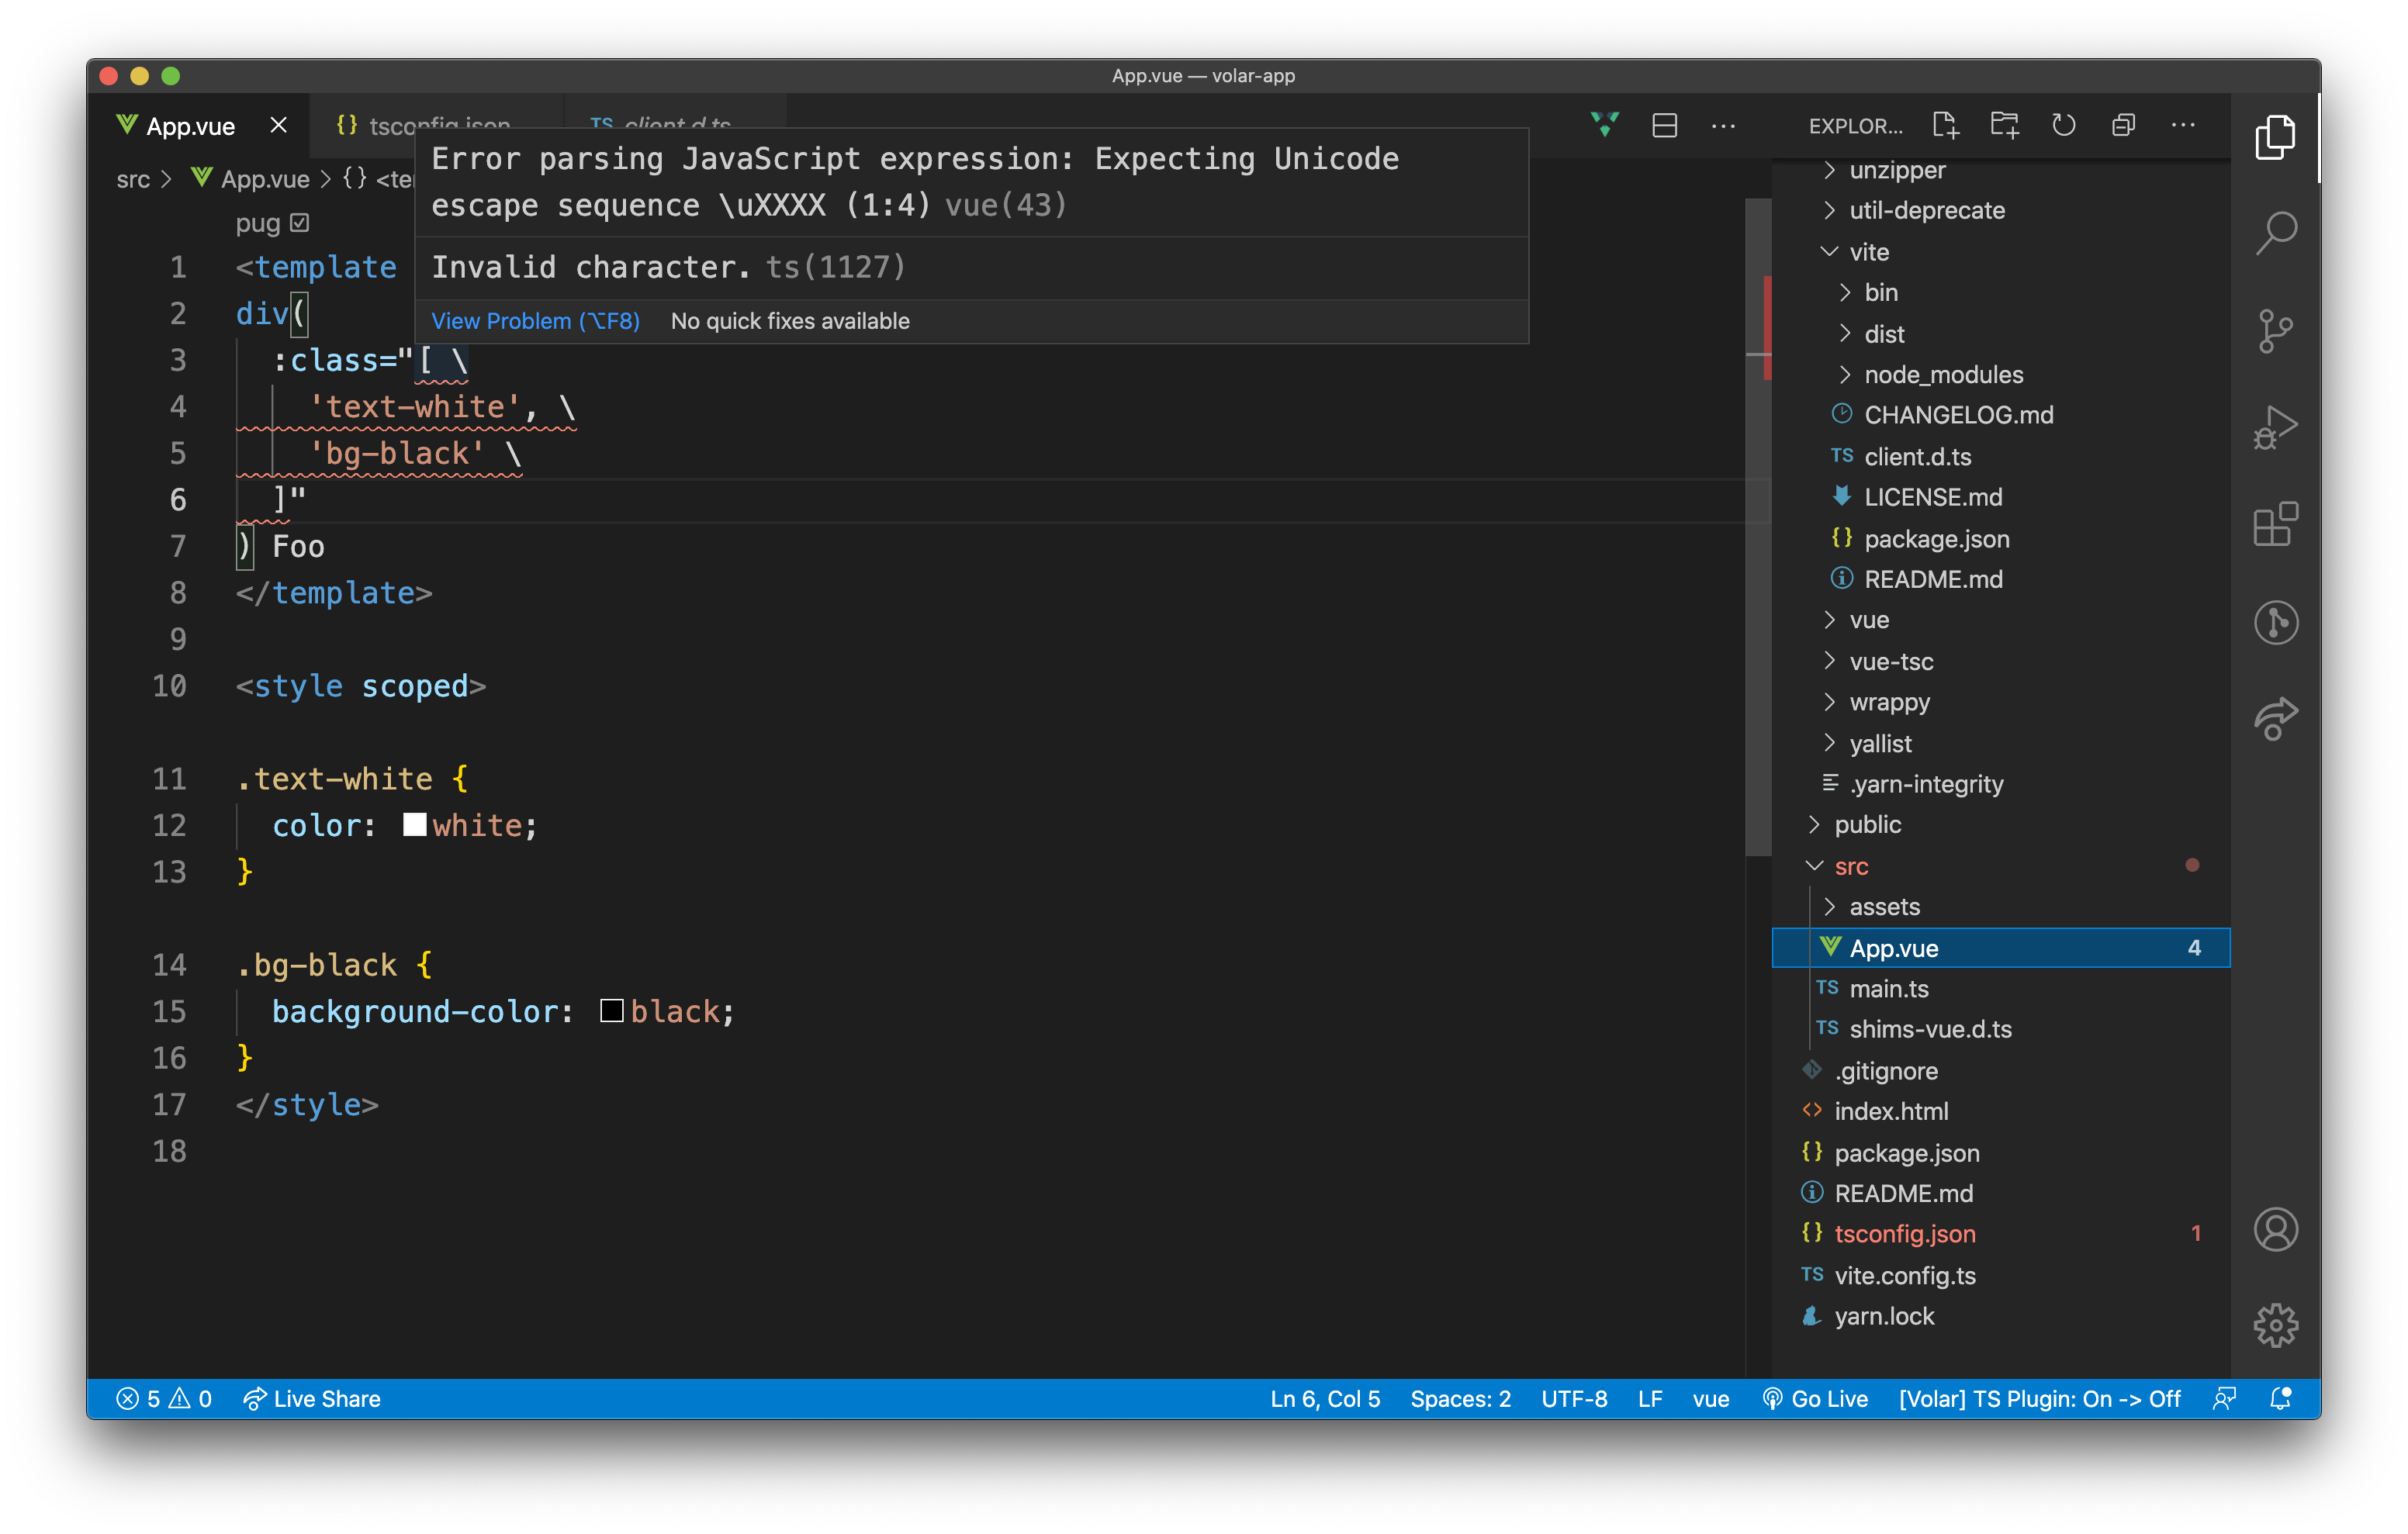
Task: Toggle Go Live server in status bar
Action: [1817, 1399]
